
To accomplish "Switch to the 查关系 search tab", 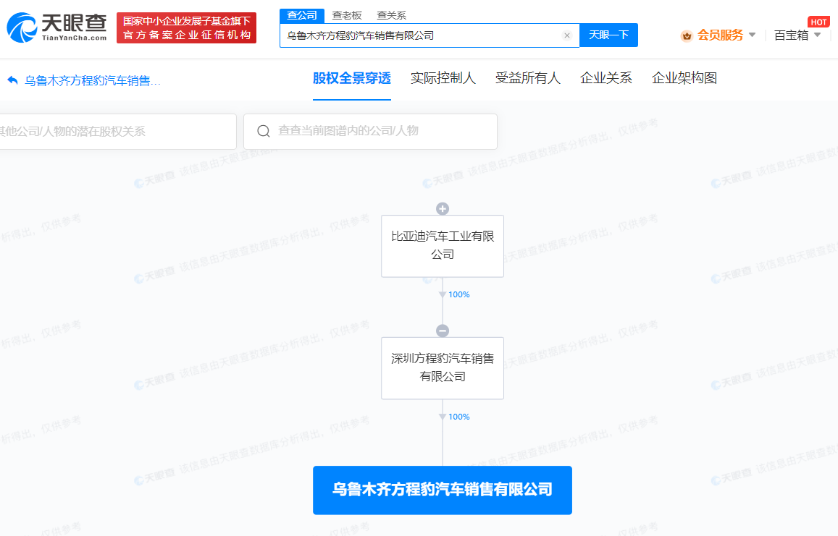I will [x=391, y=15].
